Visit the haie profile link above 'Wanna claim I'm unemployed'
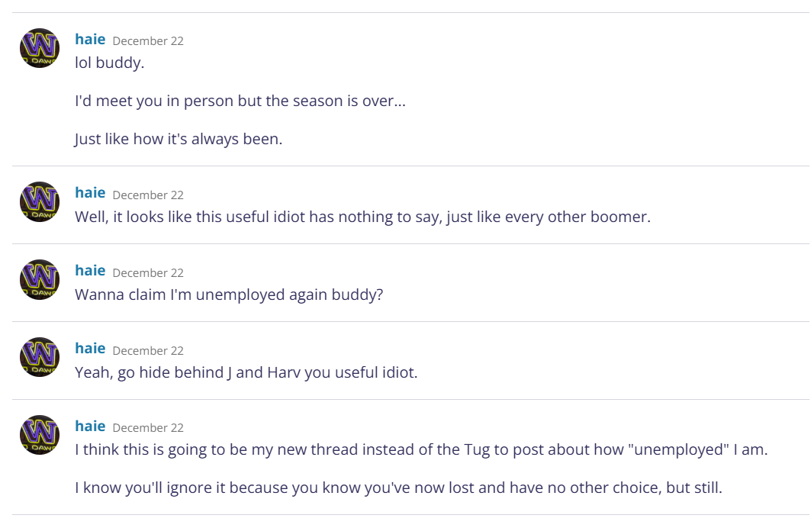This screenshot has height=528, width=811. (90, 272)
